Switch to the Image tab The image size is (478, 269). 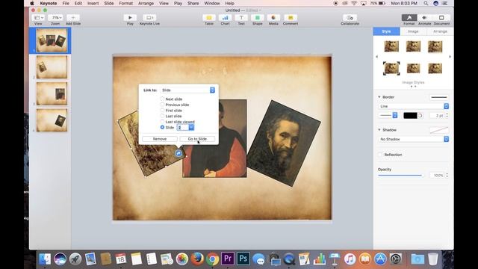413,31
